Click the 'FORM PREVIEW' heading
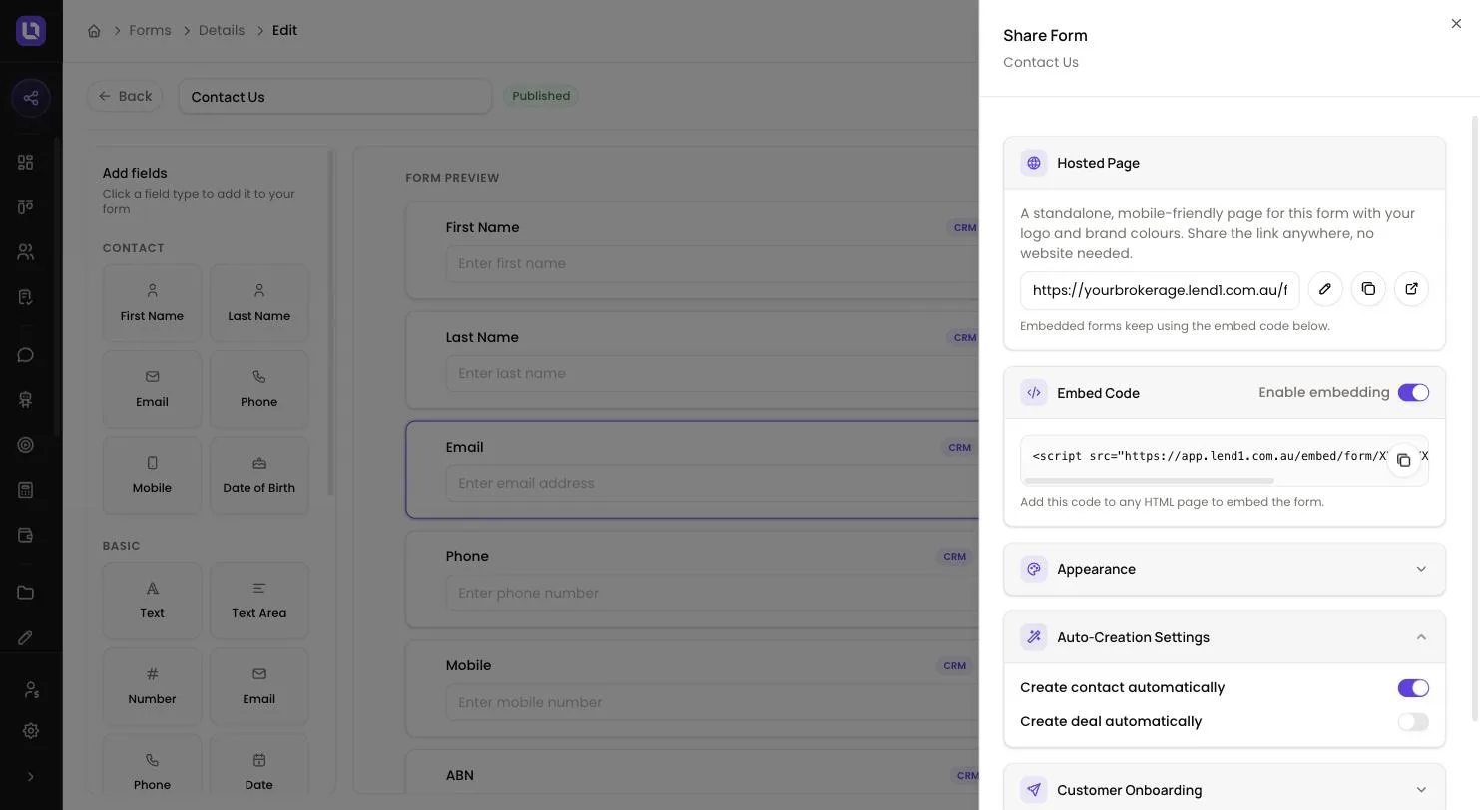The height and width of the screenshot is (810, 1480). click(452, 178)
